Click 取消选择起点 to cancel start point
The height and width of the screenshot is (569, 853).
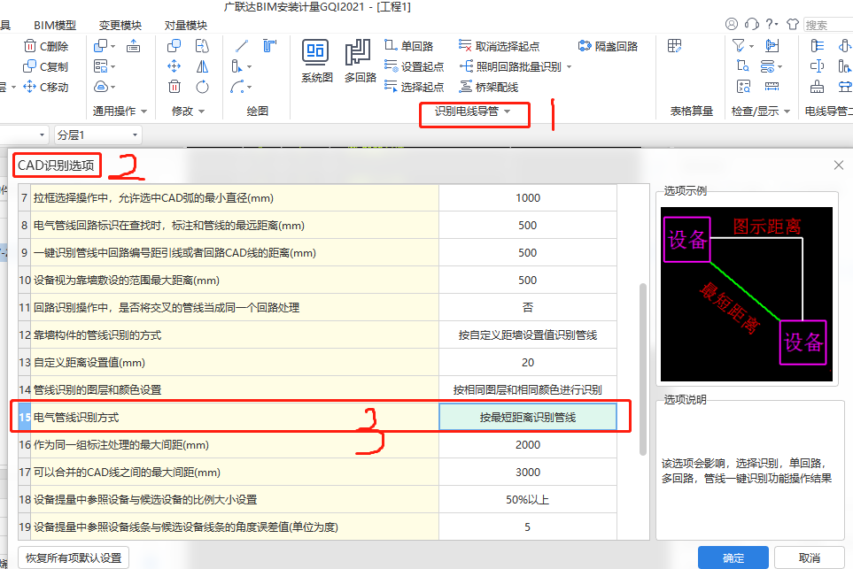pyautogui.click(x=500, y=46)
